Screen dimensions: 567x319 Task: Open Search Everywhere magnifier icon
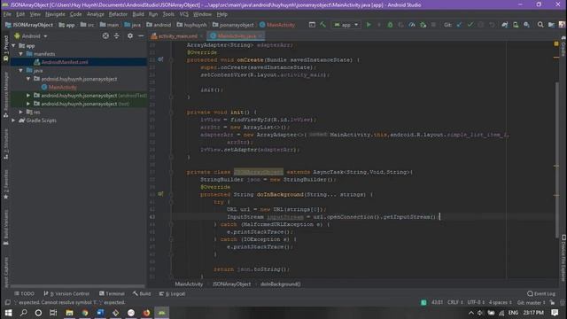[540, 25]
